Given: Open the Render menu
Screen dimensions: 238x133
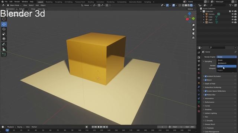Looking at the screenshot, I should pos(17,1).
